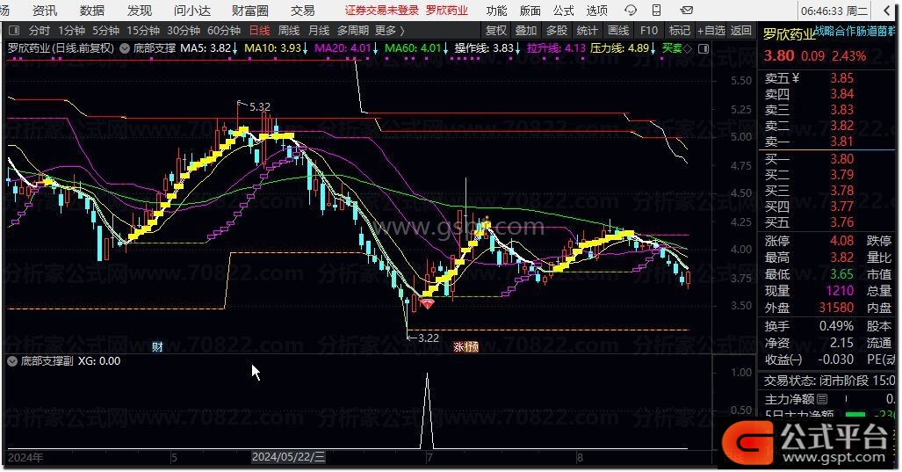The width and height of the screenshot is (902, 472).
Task: Click the diamond icon next to 买卖
Action: pyautogui.click(x=688, y=49)
